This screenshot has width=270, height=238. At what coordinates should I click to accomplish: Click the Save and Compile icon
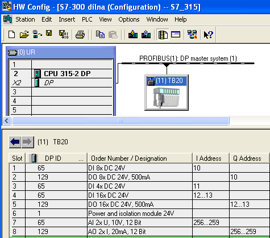64,35
